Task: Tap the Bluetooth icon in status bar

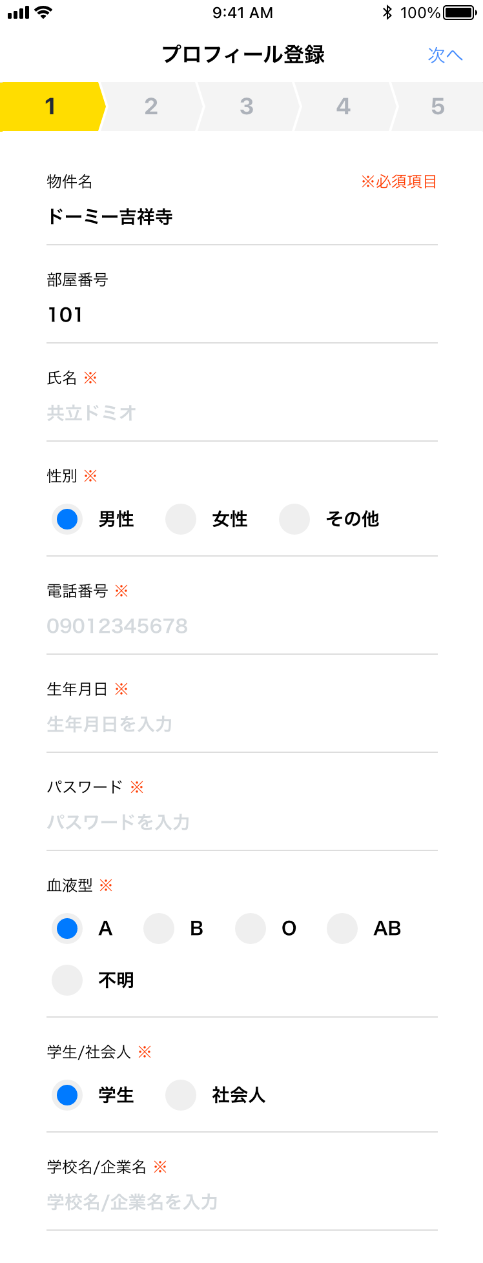Action: point(387,12)
